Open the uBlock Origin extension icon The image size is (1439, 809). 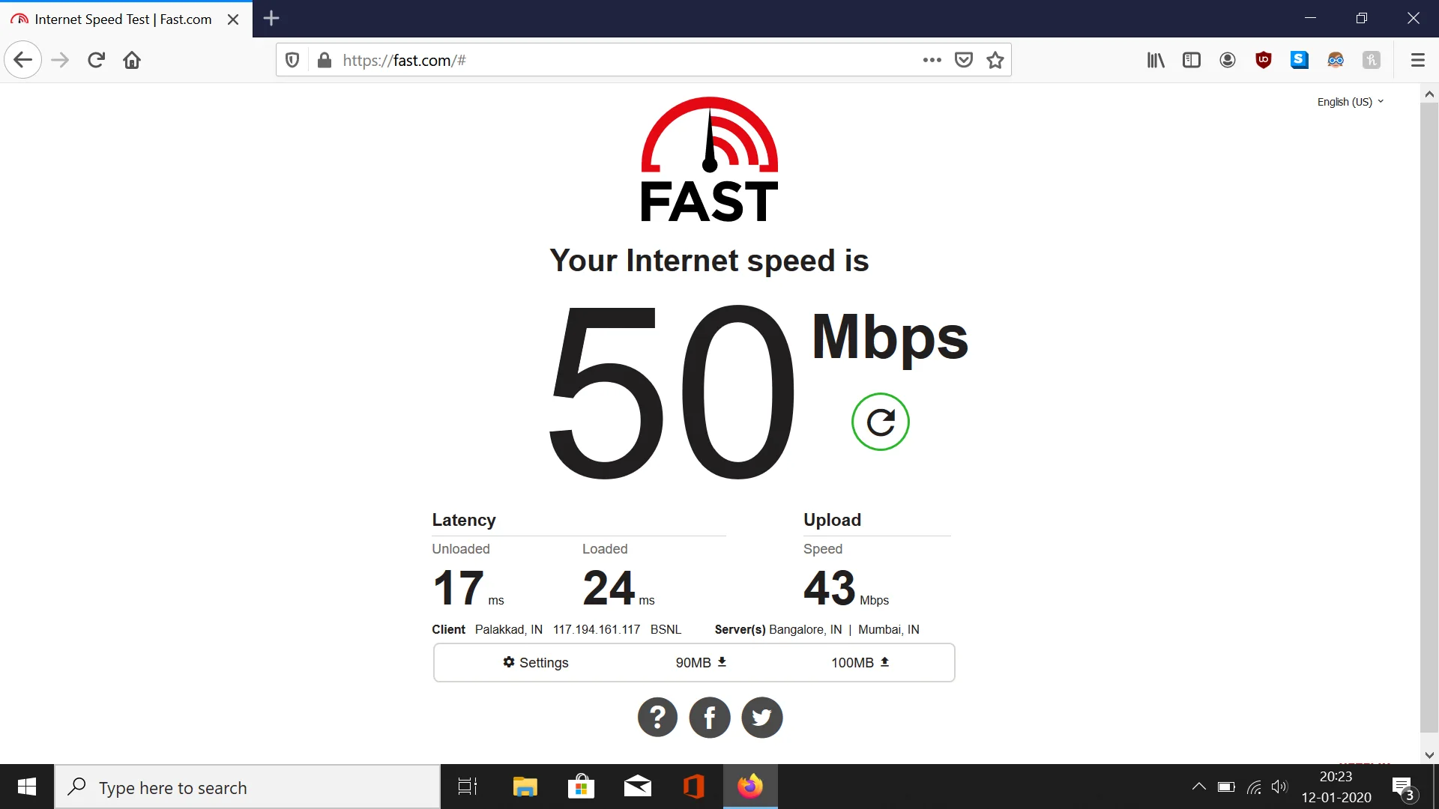1264,60
